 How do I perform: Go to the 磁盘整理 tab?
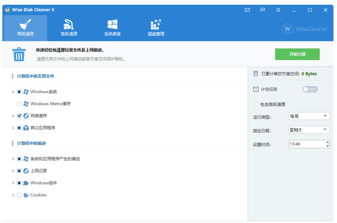[x=156, y=28]
